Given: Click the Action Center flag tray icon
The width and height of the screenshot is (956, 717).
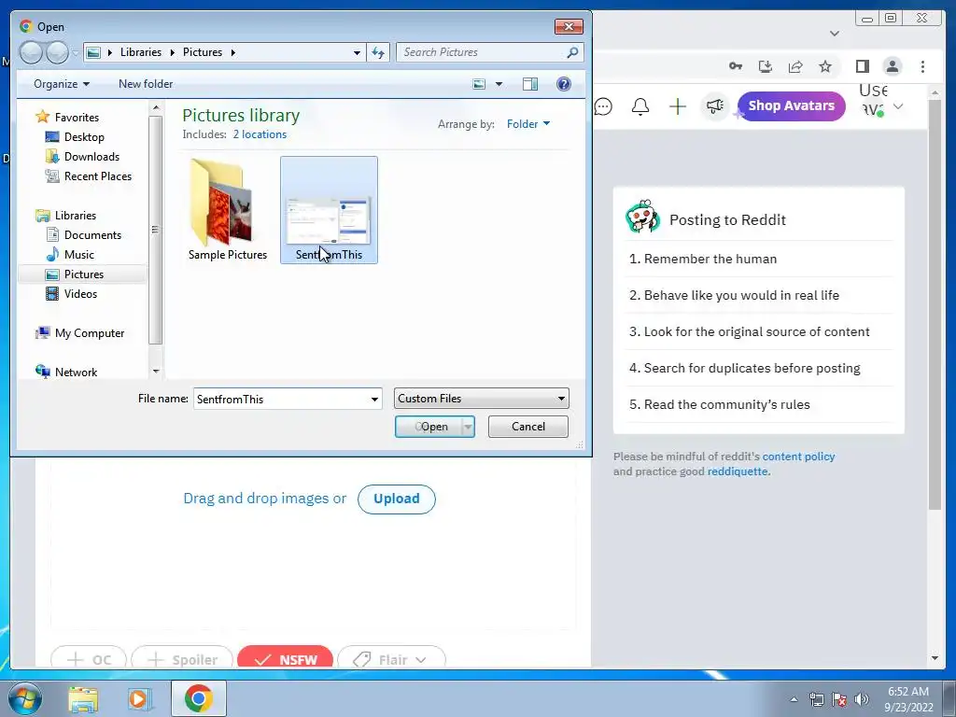Looking at the screenshot, I should point(839,699).
